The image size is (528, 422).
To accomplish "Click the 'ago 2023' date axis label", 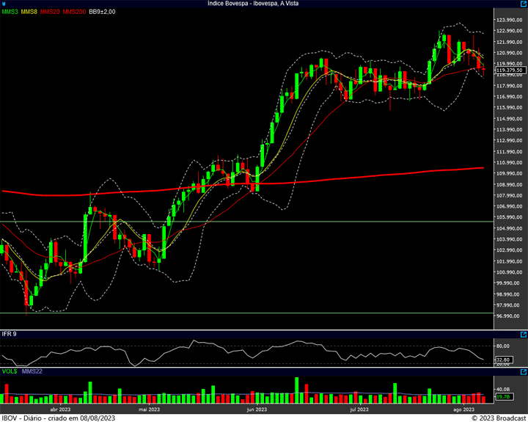I will coord(463,410).
